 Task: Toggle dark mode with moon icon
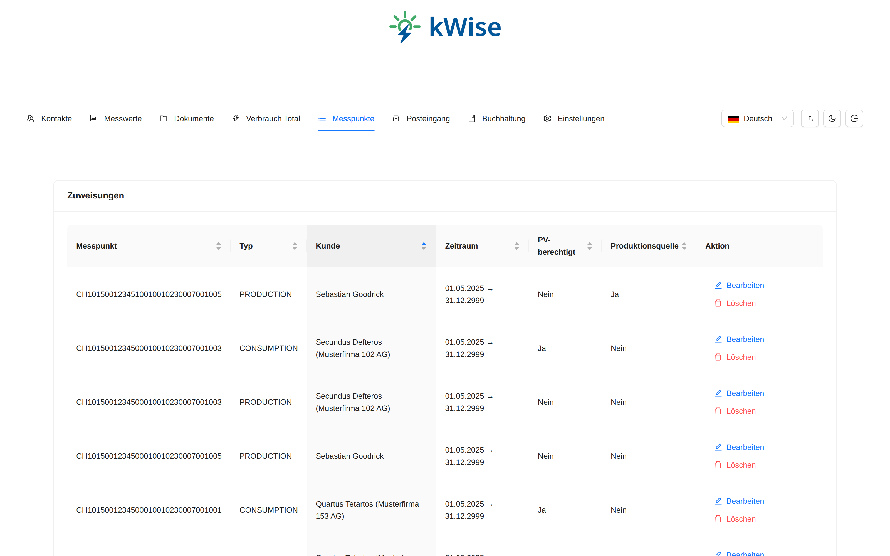[832, 118]
